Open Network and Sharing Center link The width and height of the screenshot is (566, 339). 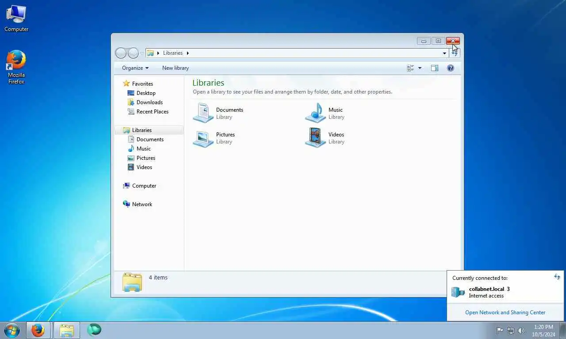[x=505, y=313]
